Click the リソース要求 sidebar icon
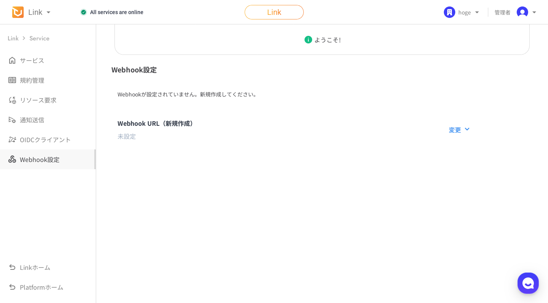 point(12,100)
